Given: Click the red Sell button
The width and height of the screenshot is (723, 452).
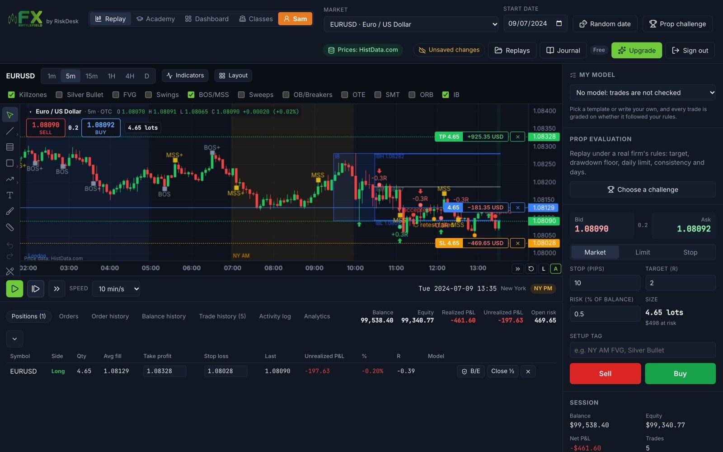Looking at the screenshot, I should click(605, 373).
